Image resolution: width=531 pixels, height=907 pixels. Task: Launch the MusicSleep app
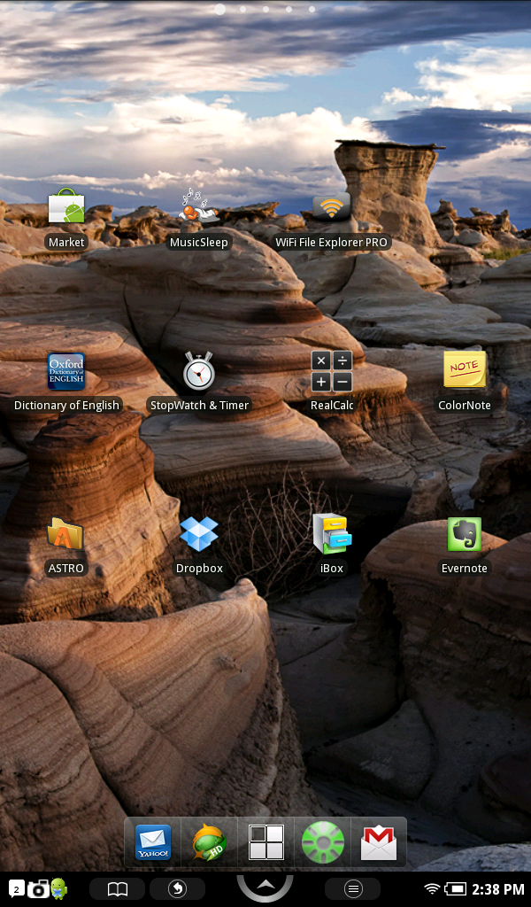tap(198, 207)
